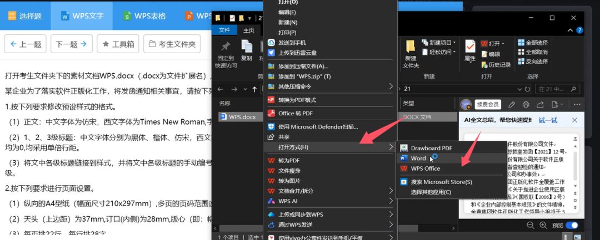Viewport: 600px width, 240px height.
Task: Click 续费会员 button in preview pane
Action: pyautogui.click(x=488, y=104)
